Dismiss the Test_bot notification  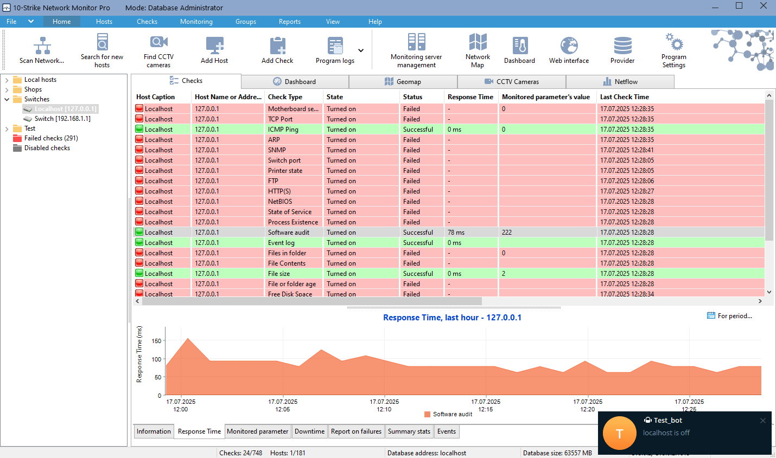[763, 421]
